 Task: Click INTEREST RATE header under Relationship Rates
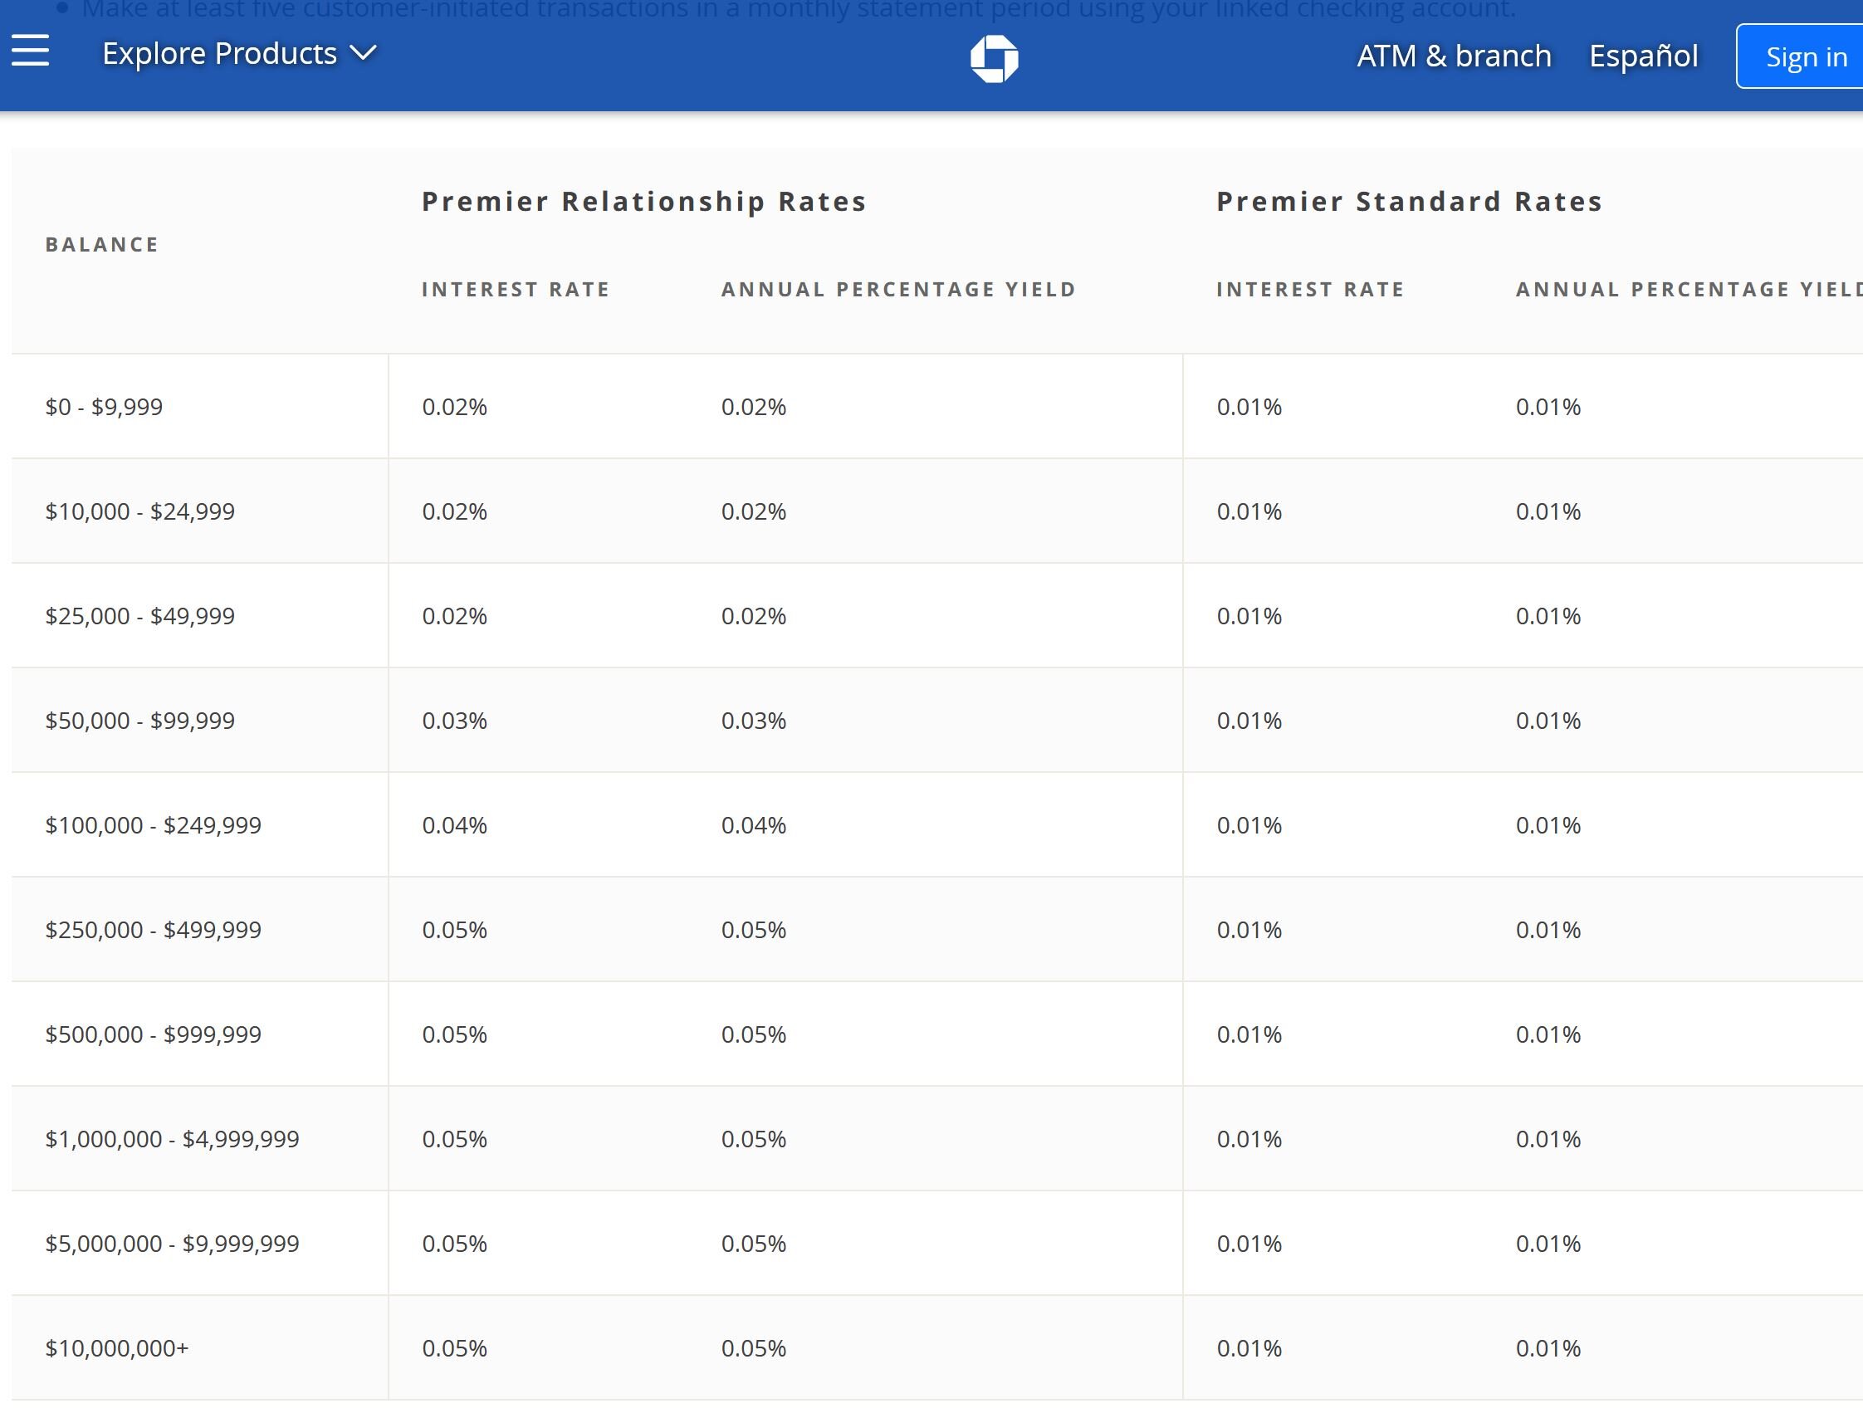(516, 289)
